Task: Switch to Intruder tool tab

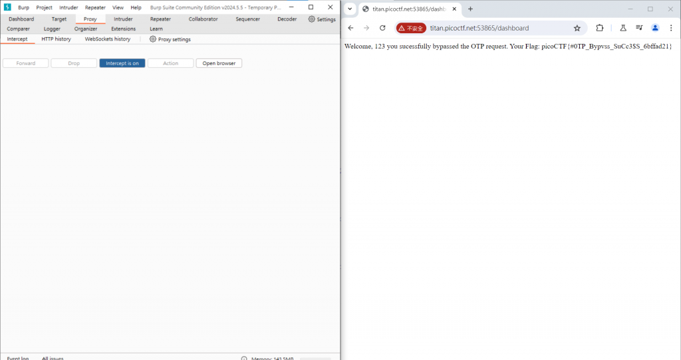Action: click(123, 19)
